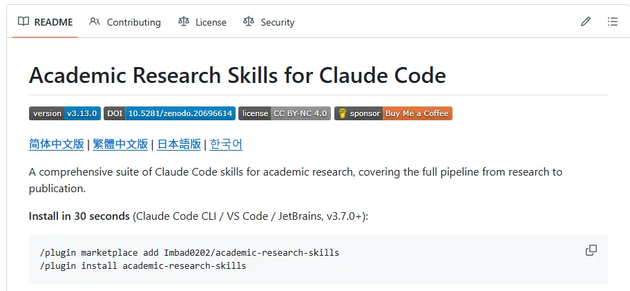Image resolution: width=630 pixels, height=291 pixels.
Task: Open the 한국어 translation link
Action: [x=226, y=144]
